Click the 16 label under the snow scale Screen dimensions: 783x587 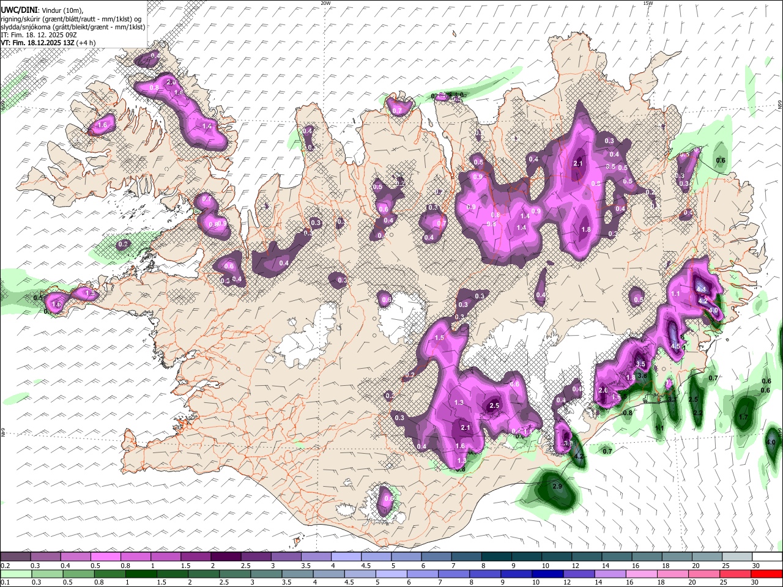tap(636, 566)
